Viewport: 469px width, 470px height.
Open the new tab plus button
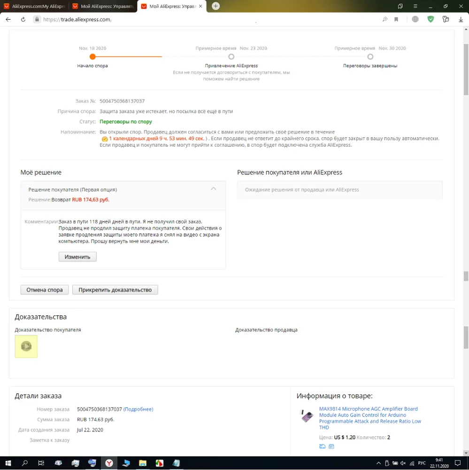click(215, 6)
